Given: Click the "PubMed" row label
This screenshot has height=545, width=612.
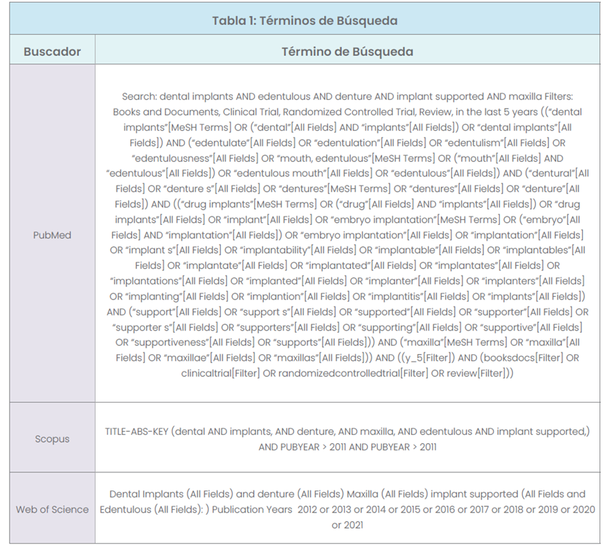Looking at the screenshot, I should pos(53,235).
